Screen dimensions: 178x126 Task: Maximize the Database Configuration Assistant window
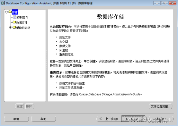(x=165, y=3)
